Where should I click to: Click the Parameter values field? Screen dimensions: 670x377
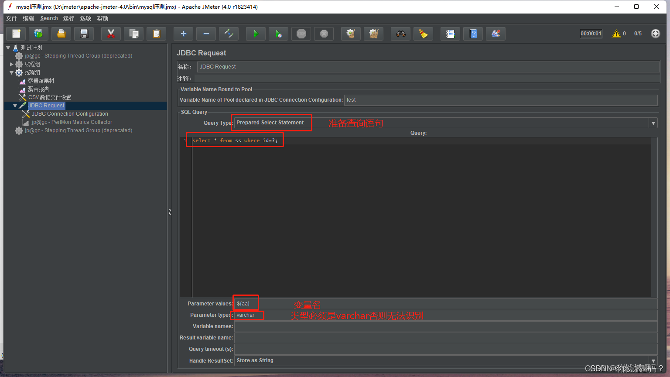pos(446,304)
